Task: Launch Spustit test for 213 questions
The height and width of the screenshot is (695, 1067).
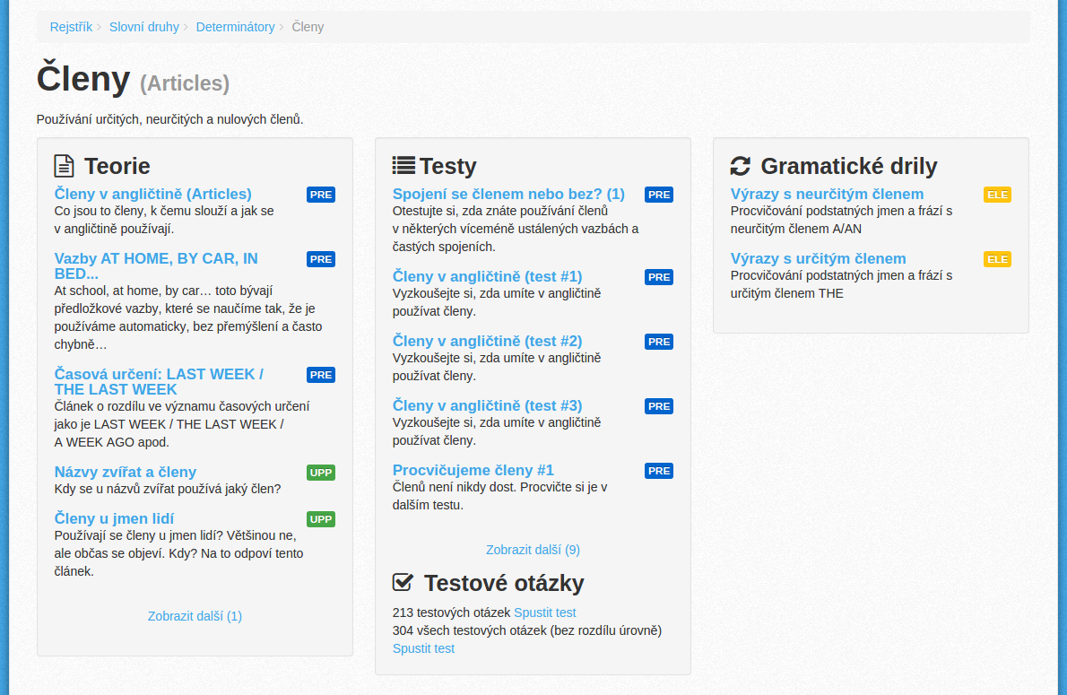Action: click(545, 612)
